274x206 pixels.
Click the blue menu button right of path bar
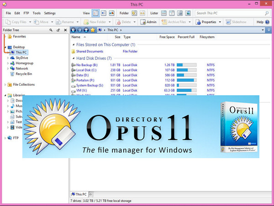pos(269,30)
